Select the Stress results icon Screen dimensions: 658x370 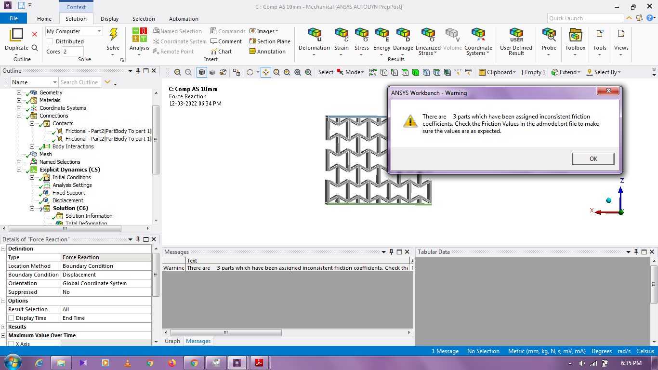[361, 35]
